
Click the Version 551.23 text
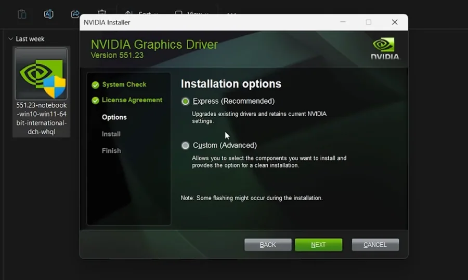point(117,55)
